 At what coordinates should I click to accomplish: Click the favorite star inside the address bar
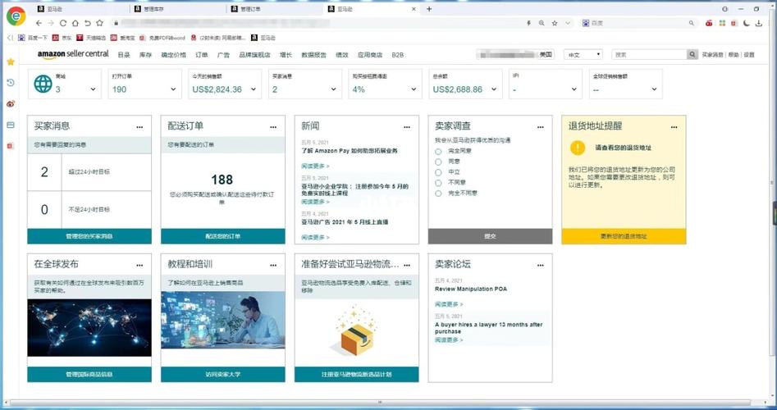coord(555,23)
